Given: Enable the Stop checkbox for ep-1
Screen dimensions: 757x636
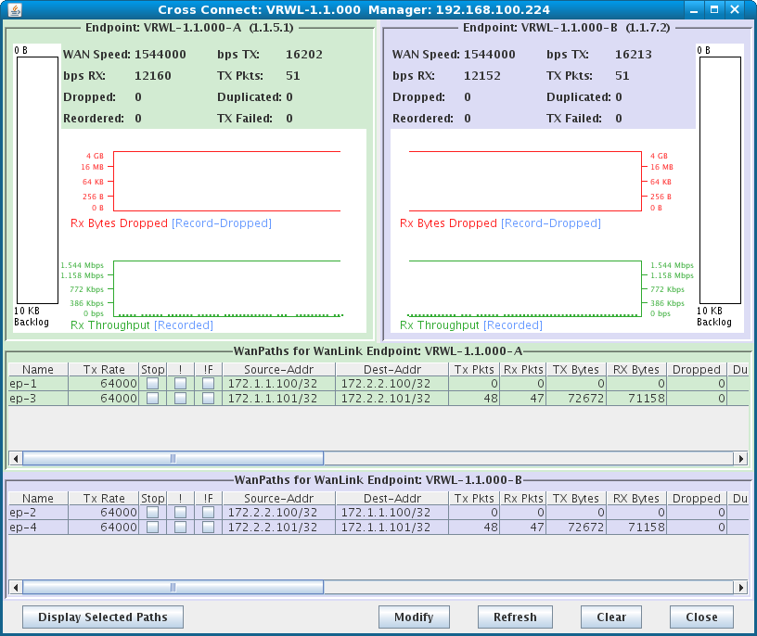Looking at the screenshot, I should (x=152, y=384).
